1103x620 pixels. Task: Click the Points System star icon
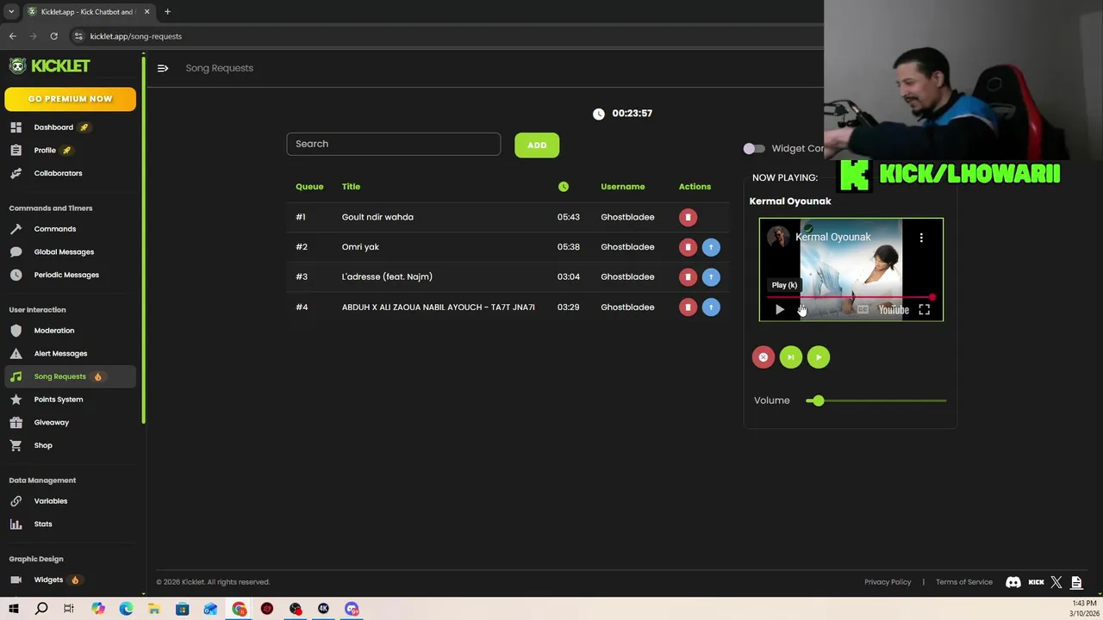16,400
